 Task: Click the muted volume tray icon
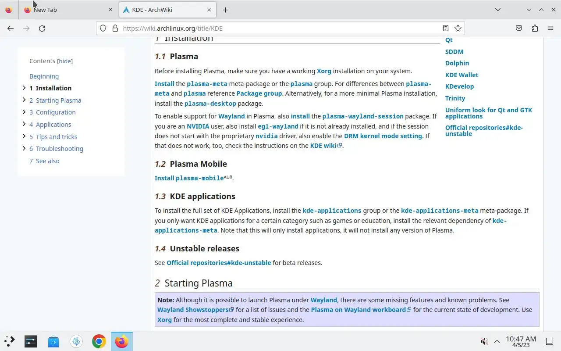pos(485,341)
